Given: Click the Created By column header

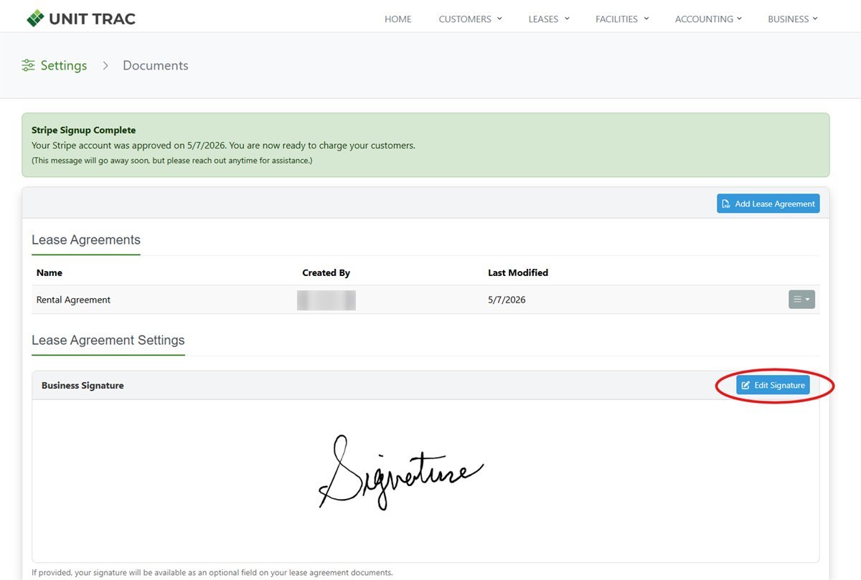Looking at the screenshot, I should (326, 272).
